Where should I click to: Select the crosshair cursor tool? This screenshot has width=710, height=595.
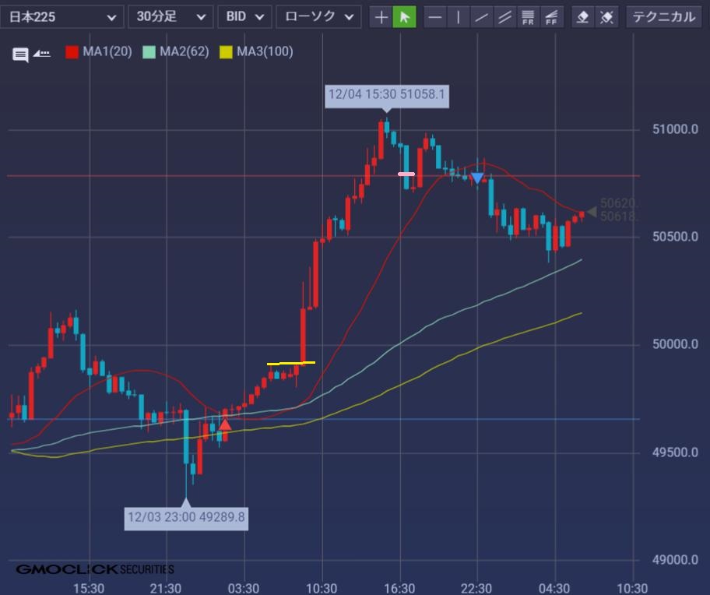pyautogui.click(x=381, y=17)
